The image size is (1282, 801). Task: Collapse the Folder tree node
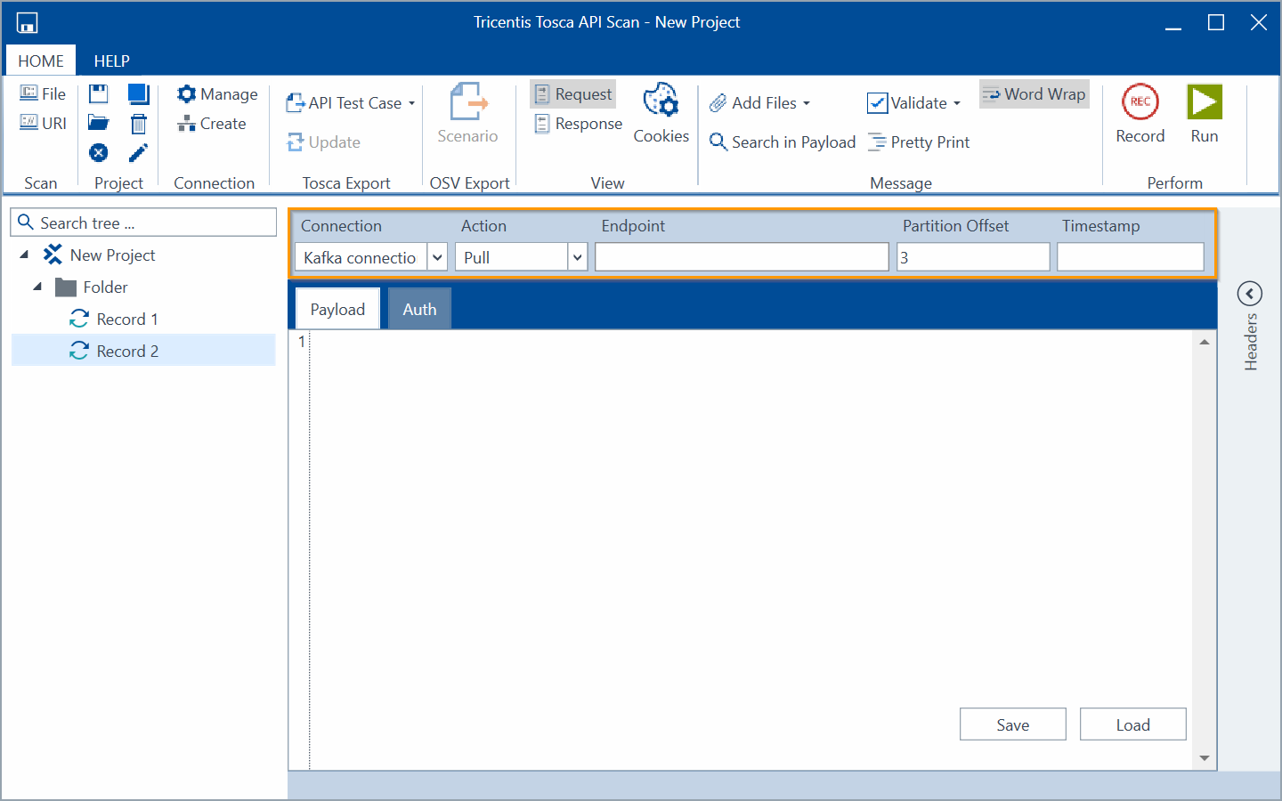[x=37, y=287]
